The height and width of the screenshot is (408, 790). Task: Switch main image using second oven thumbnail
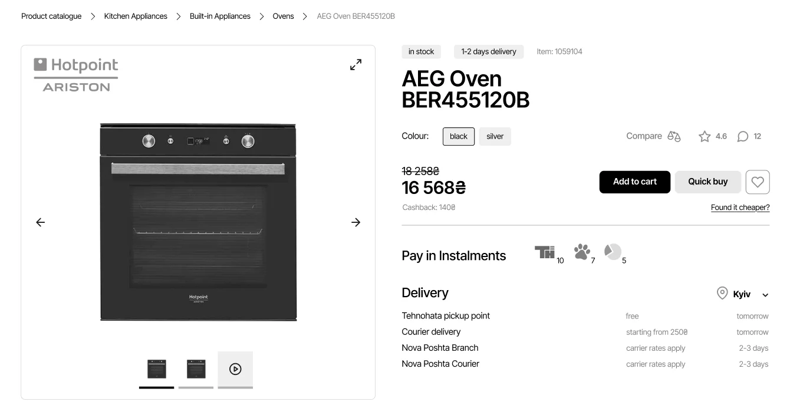(196, 368)
